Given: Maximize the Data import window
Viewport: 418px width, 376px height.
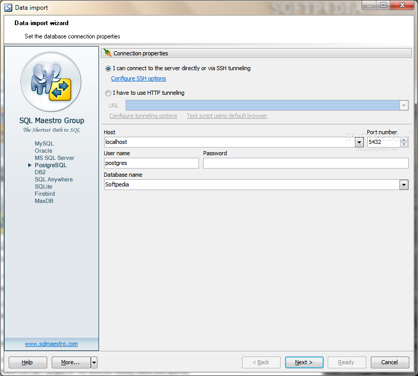Looking at the screenshot, I should coord(383,5).
